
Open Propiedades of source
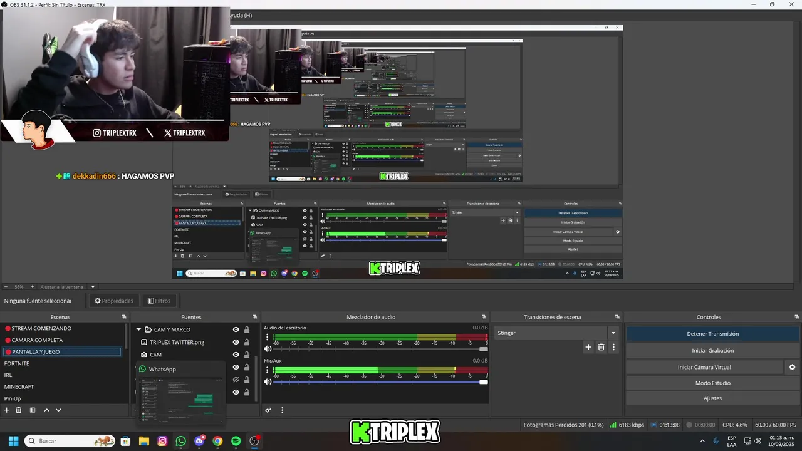[x=114, y=301]
